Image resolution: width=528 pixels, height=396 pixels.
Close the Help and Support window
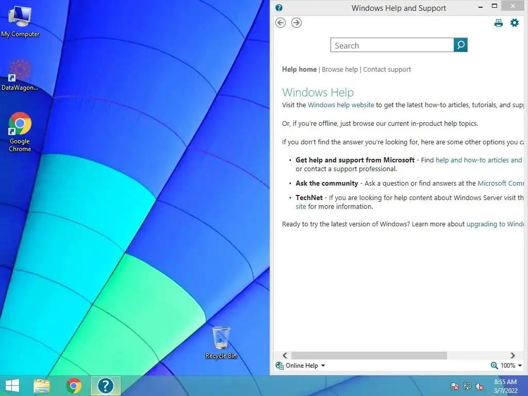point(513,6)
